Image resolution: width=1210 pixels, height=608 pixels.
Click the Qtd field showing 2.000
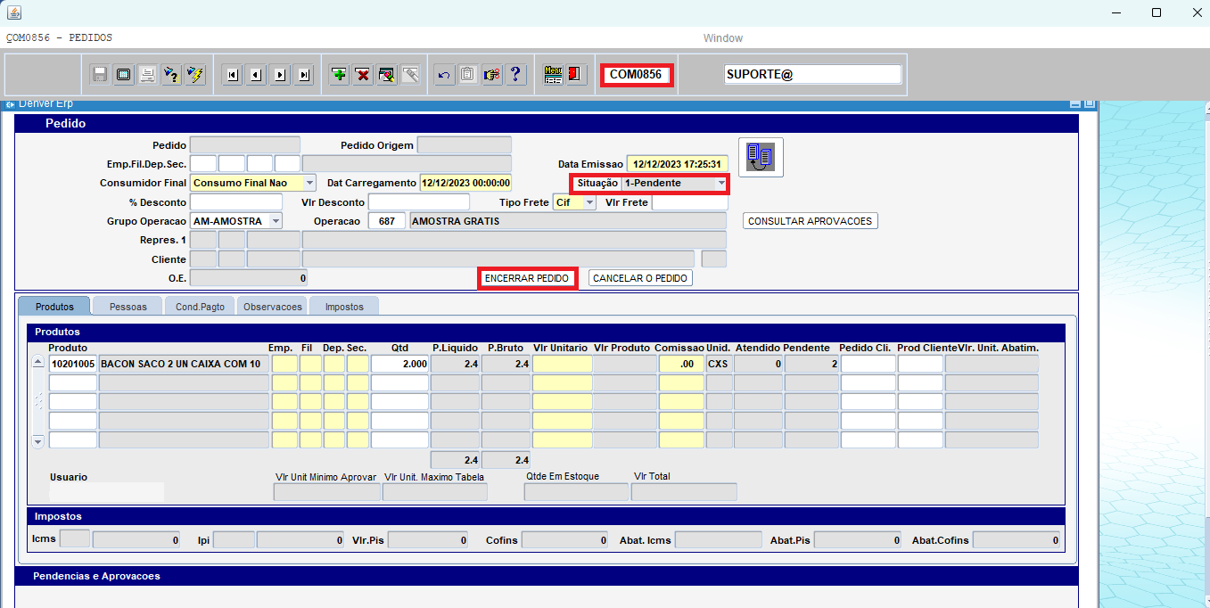(x=399, y=364)
